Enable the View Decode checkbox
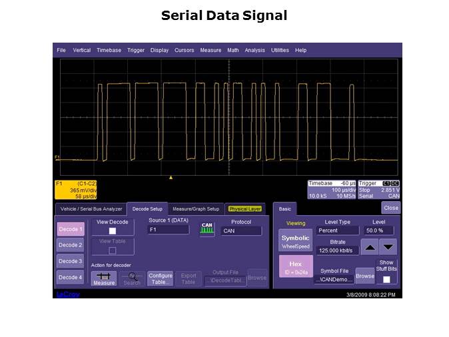This screenshot has width=449, height=337. [x=112, y=231]
